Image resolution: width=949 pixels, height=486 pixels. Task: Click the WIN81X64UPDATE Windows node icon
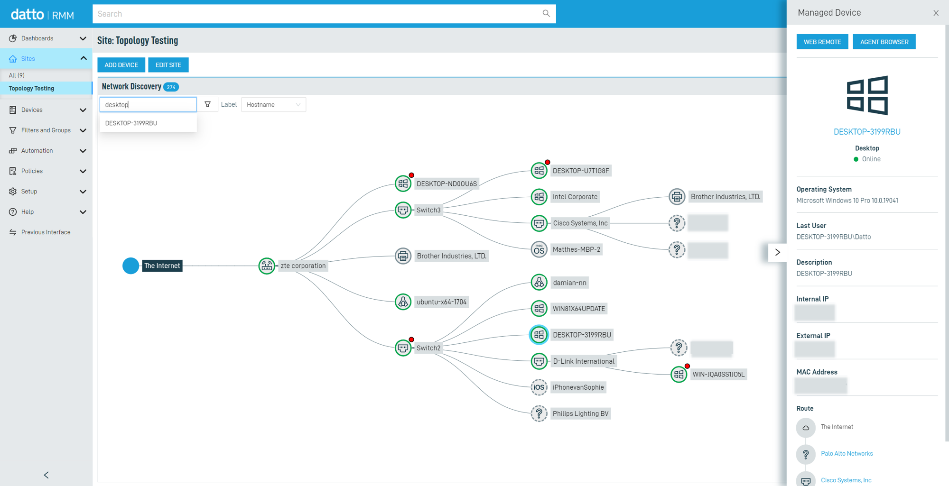tap(539, 309)
